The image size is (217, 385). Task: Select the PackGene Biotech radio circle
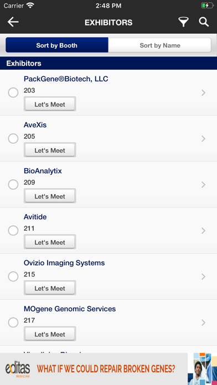coord(13,92)
